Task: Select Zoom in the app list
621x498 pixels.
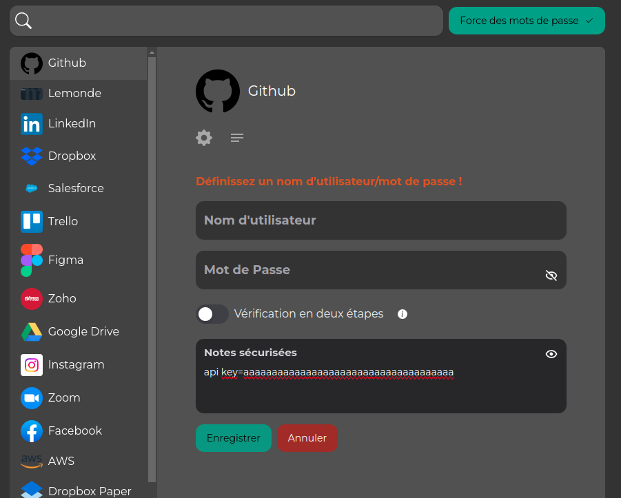Action: pos(64,397)
